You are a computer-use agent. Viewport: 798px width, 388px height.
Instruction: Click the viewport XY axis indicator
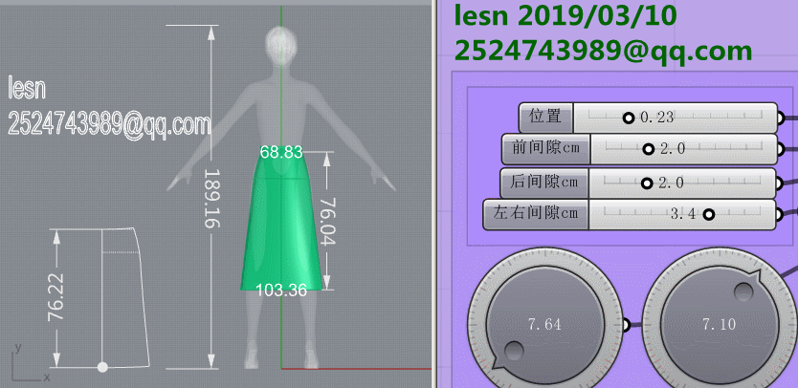point(30,363)
